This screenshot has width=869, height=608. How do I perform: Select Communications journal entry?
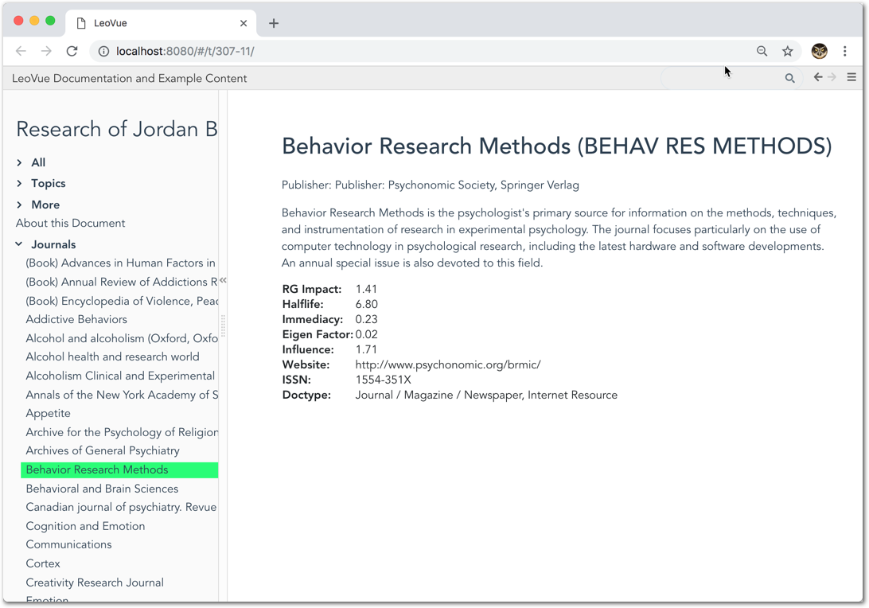(x=68, y=544)
